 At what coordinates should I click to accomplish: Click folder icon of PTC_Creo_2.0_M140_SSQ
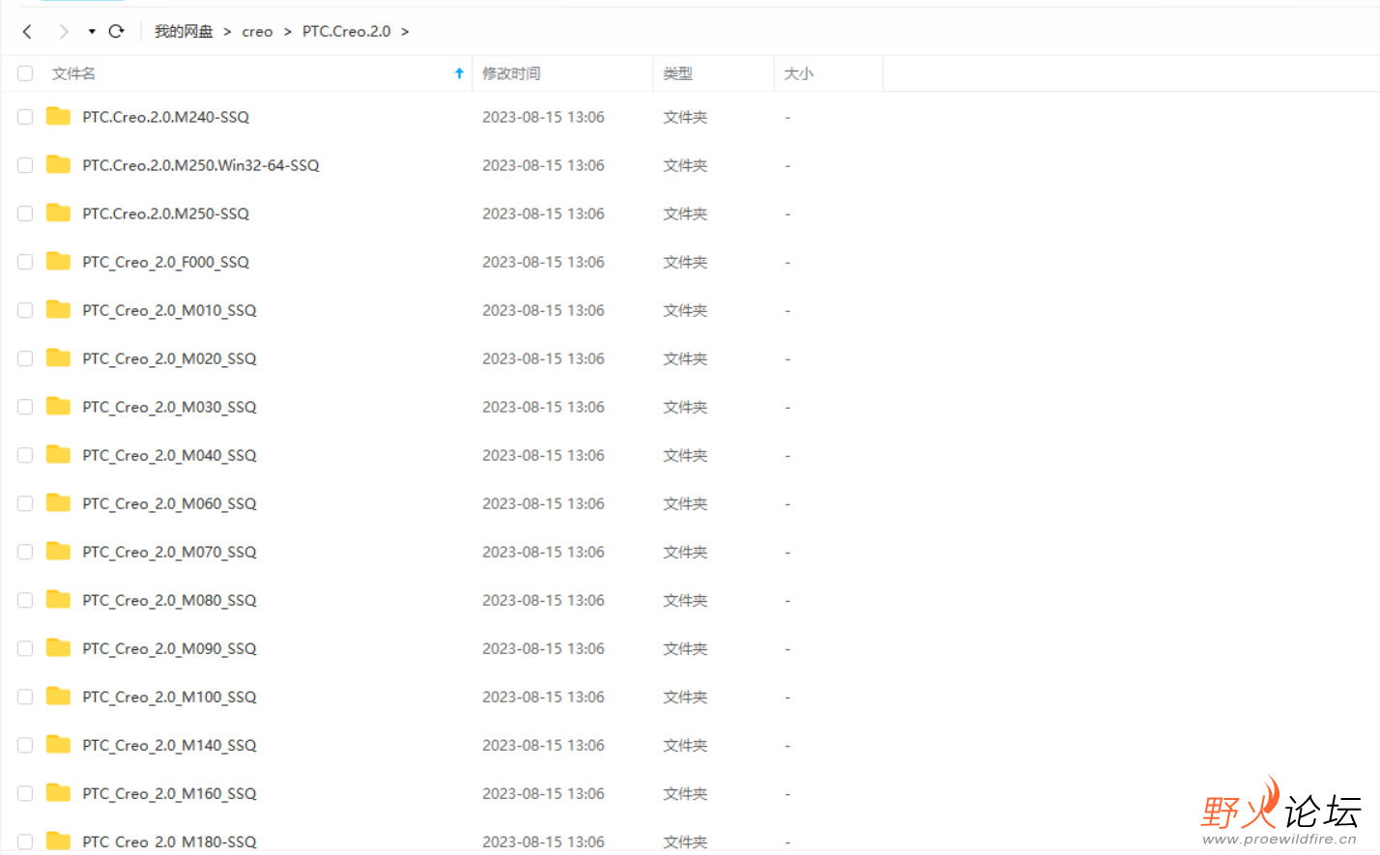[x=58, y=744]
